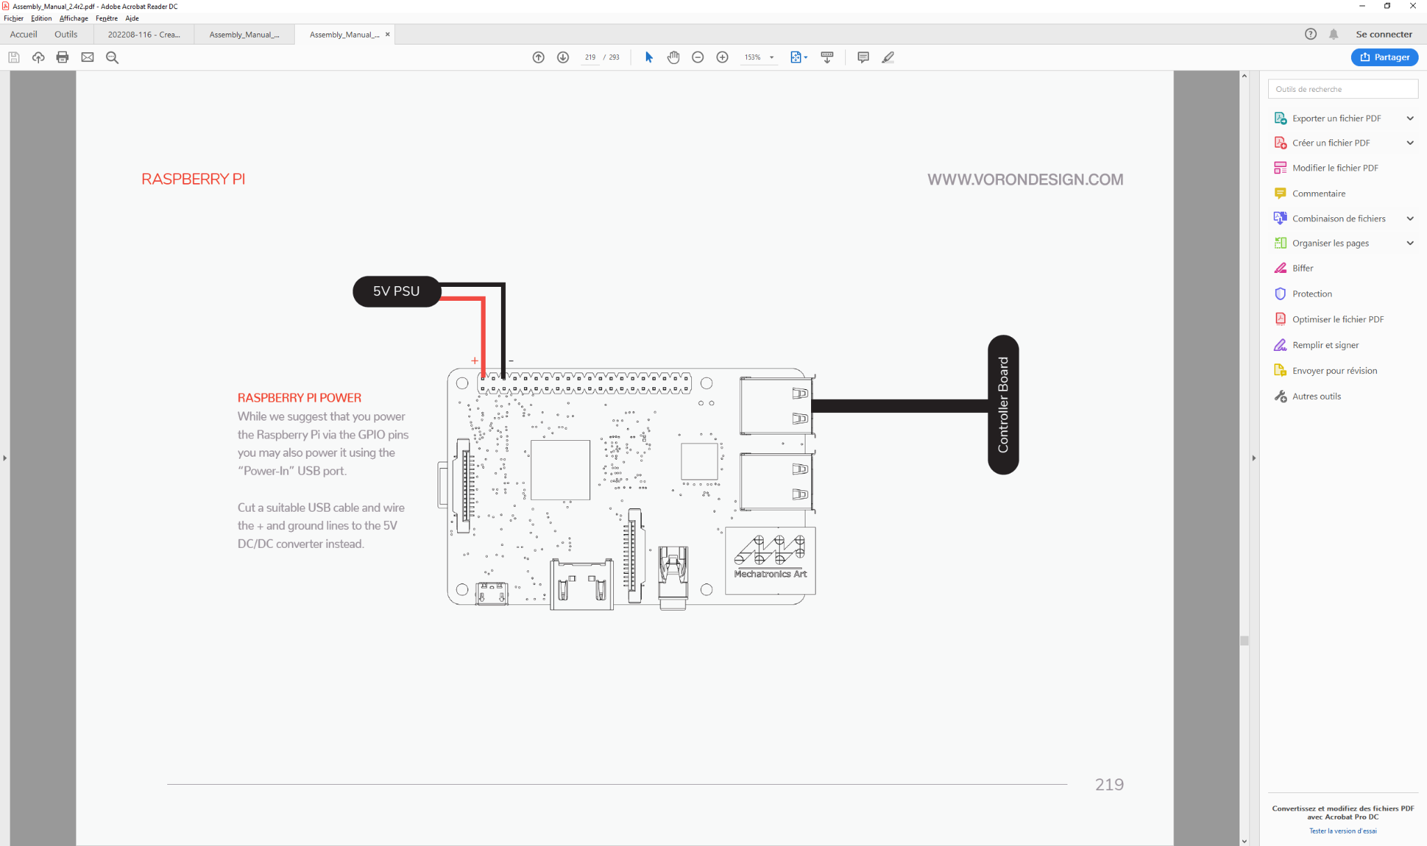Click the vertical scrollbar thumb
1427x846 pixels.
pyautogui.click(x=1244, y=640)
